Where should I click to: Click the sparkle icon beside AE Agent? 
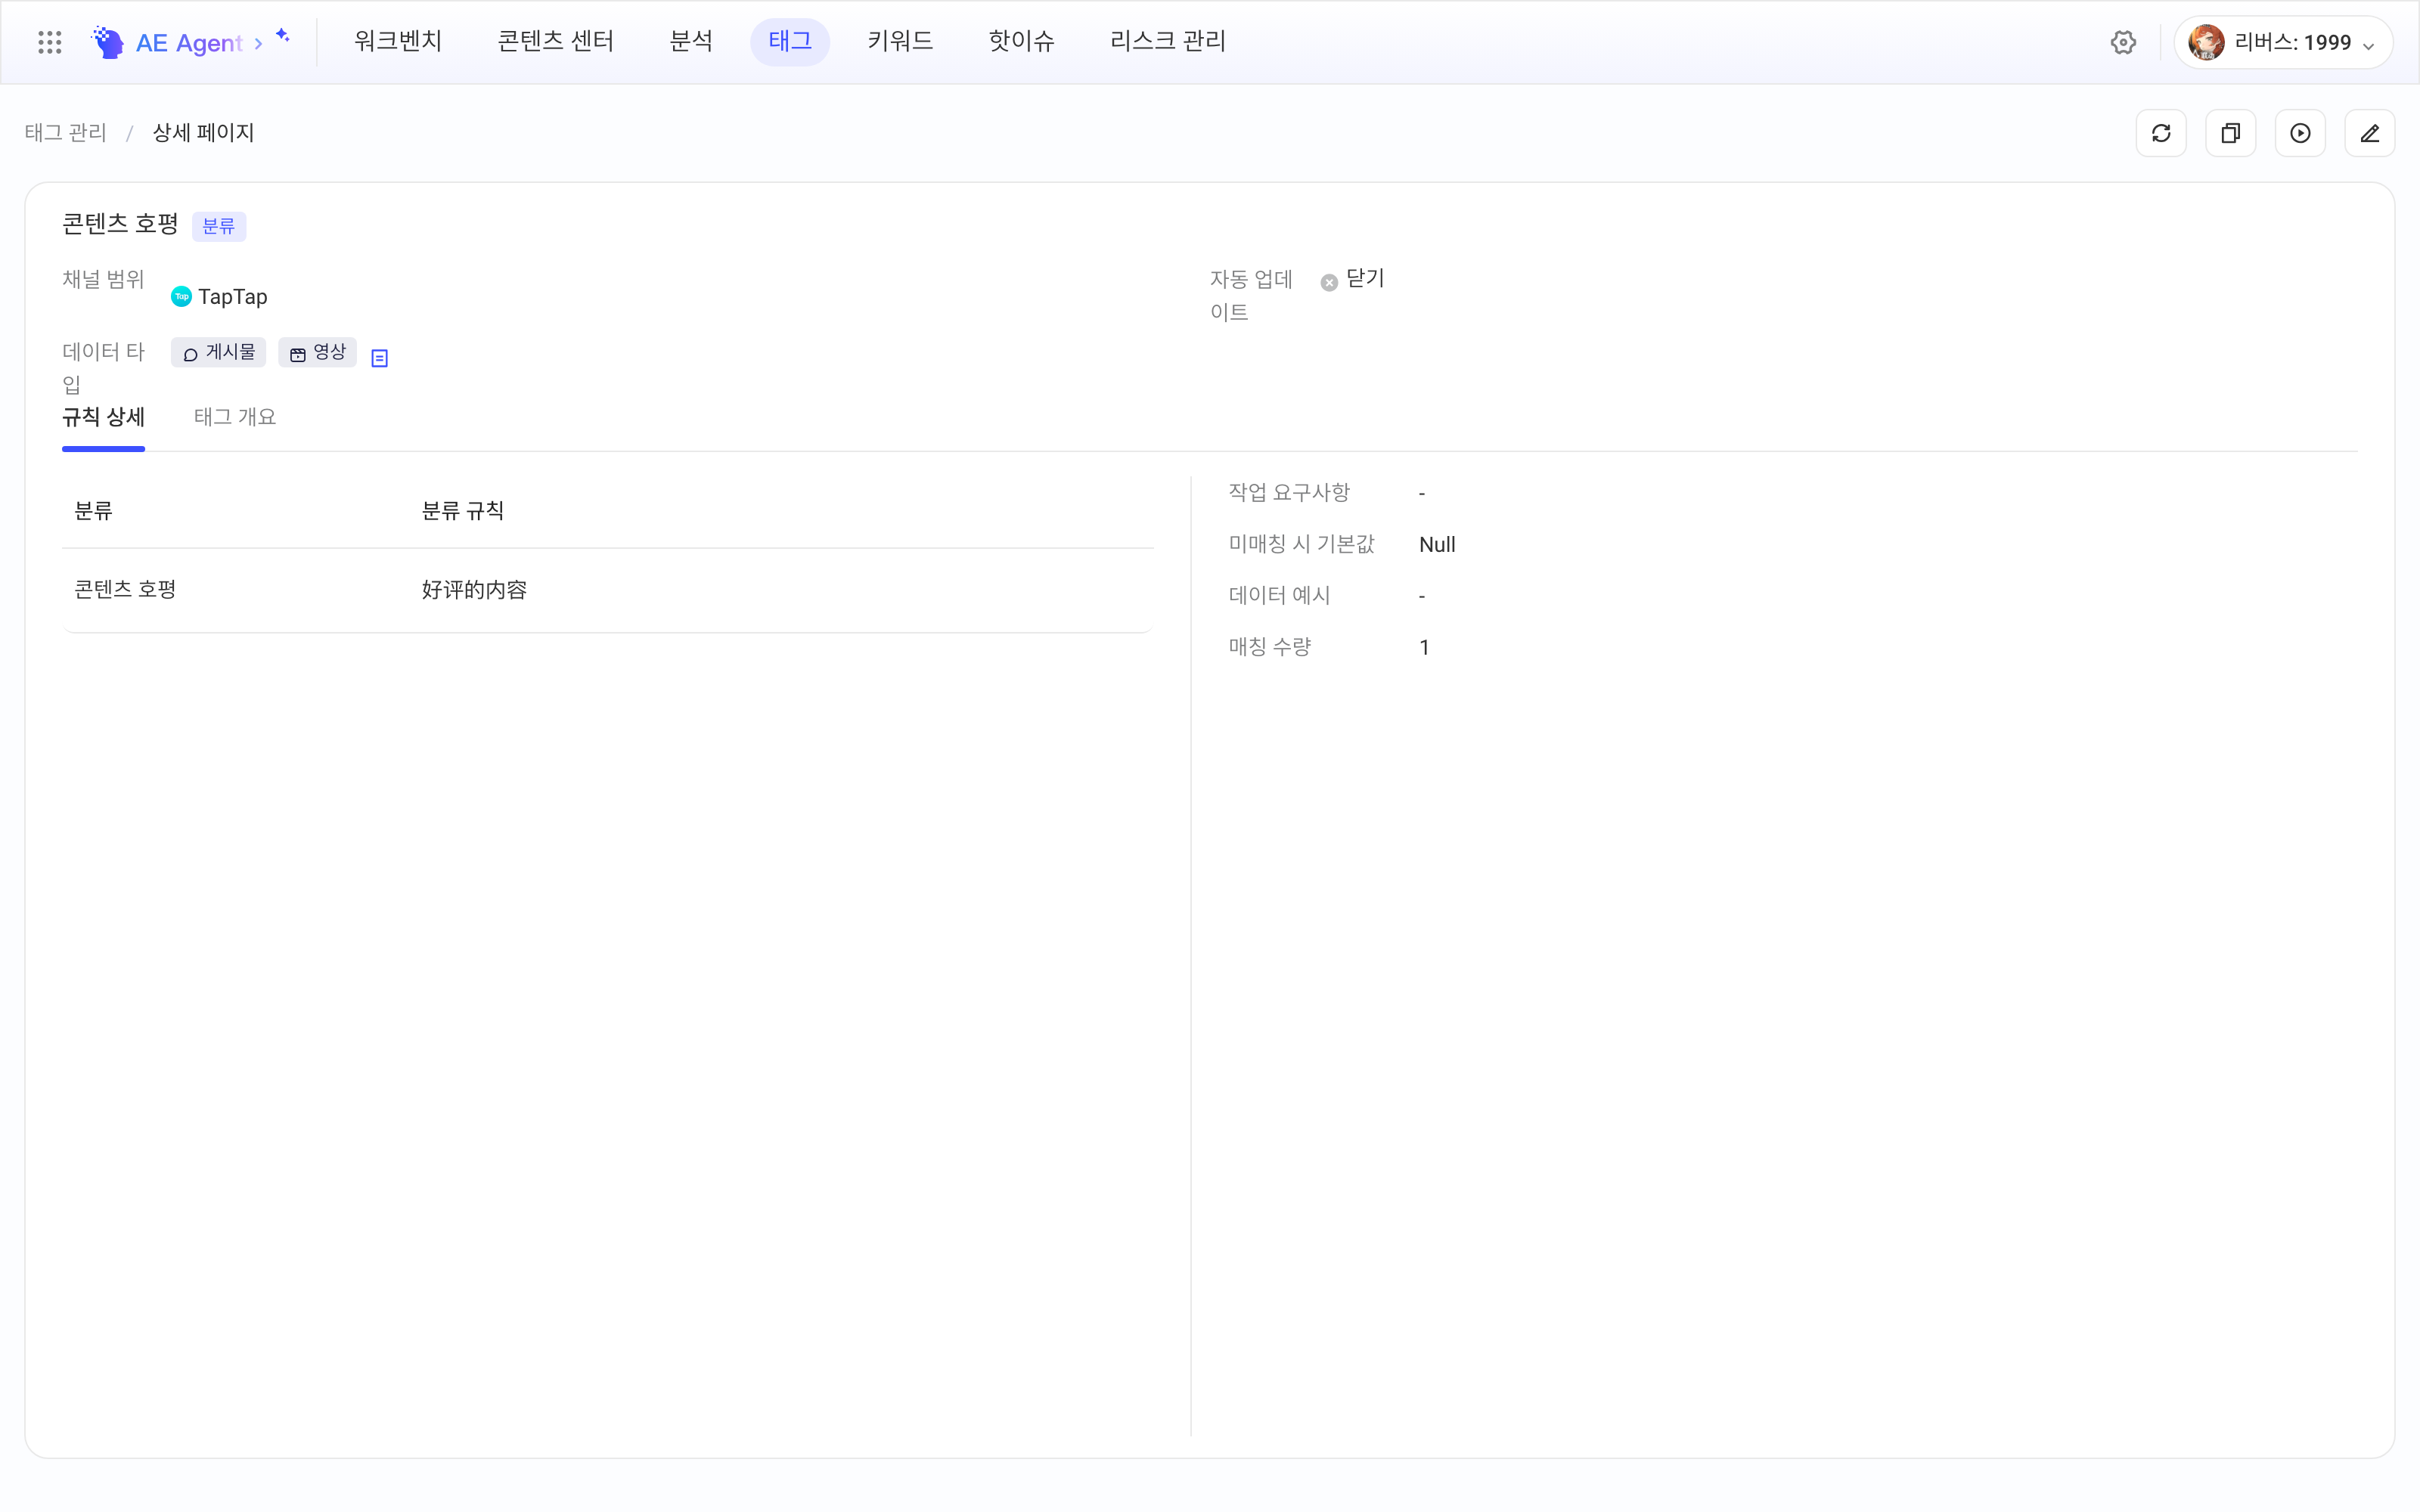pos(283,36)
